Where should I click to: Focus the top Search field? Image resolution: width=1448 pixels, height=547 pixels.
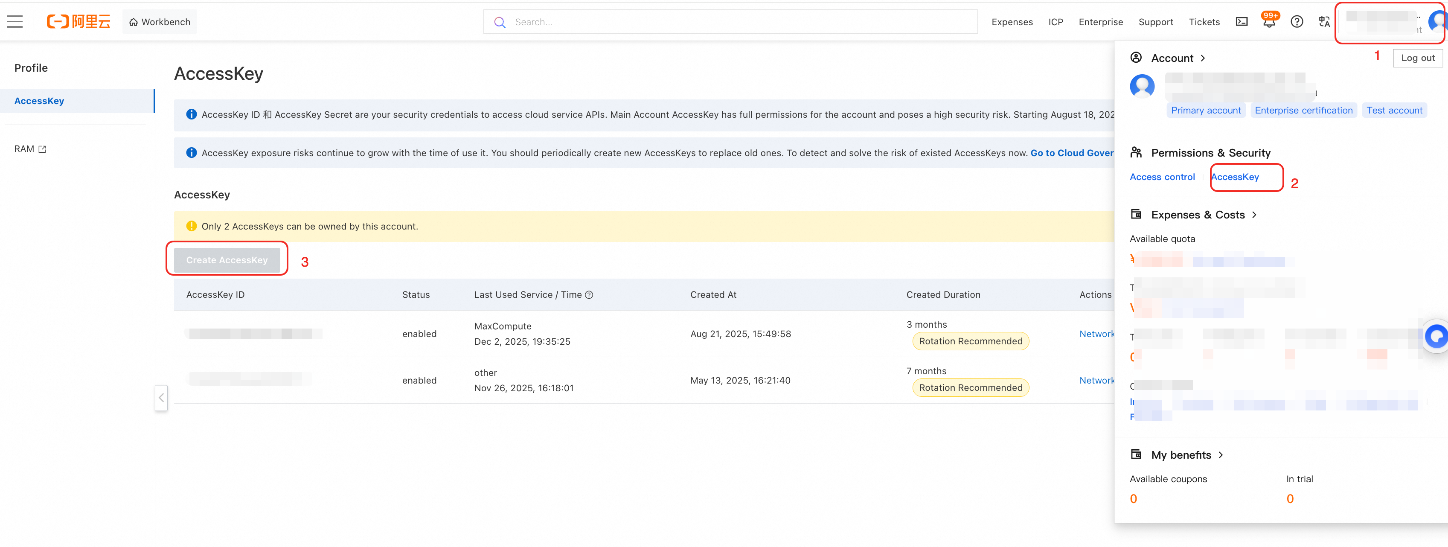tap(730, 22)
